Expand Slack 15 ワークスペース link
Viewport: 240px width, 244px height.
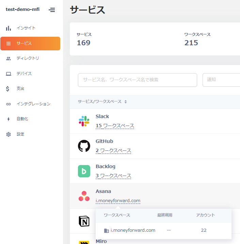[x=115, y=126]
